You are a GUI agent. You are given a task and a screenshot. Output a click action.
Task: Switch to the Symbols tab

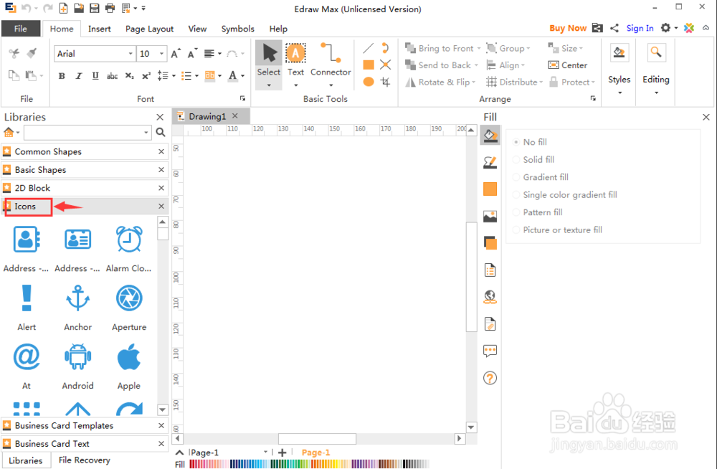coord(238,29)
